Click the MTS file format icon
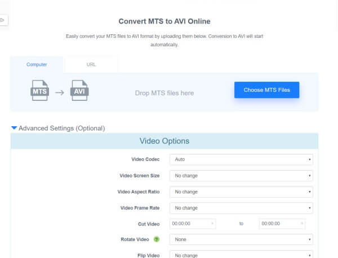 point(39,90)
